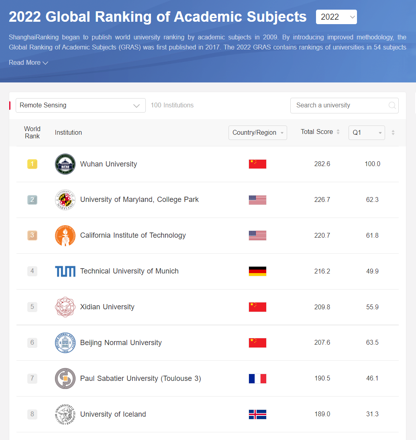Open the Remote Sensing subject dropdown

click(x=80, y=105)
